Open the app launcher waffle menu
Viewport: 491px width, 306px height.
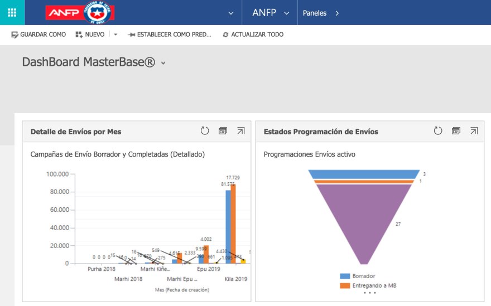coord(12,12)
